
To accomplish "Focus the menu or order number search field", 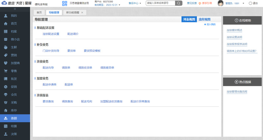I will tap(160, 3).
